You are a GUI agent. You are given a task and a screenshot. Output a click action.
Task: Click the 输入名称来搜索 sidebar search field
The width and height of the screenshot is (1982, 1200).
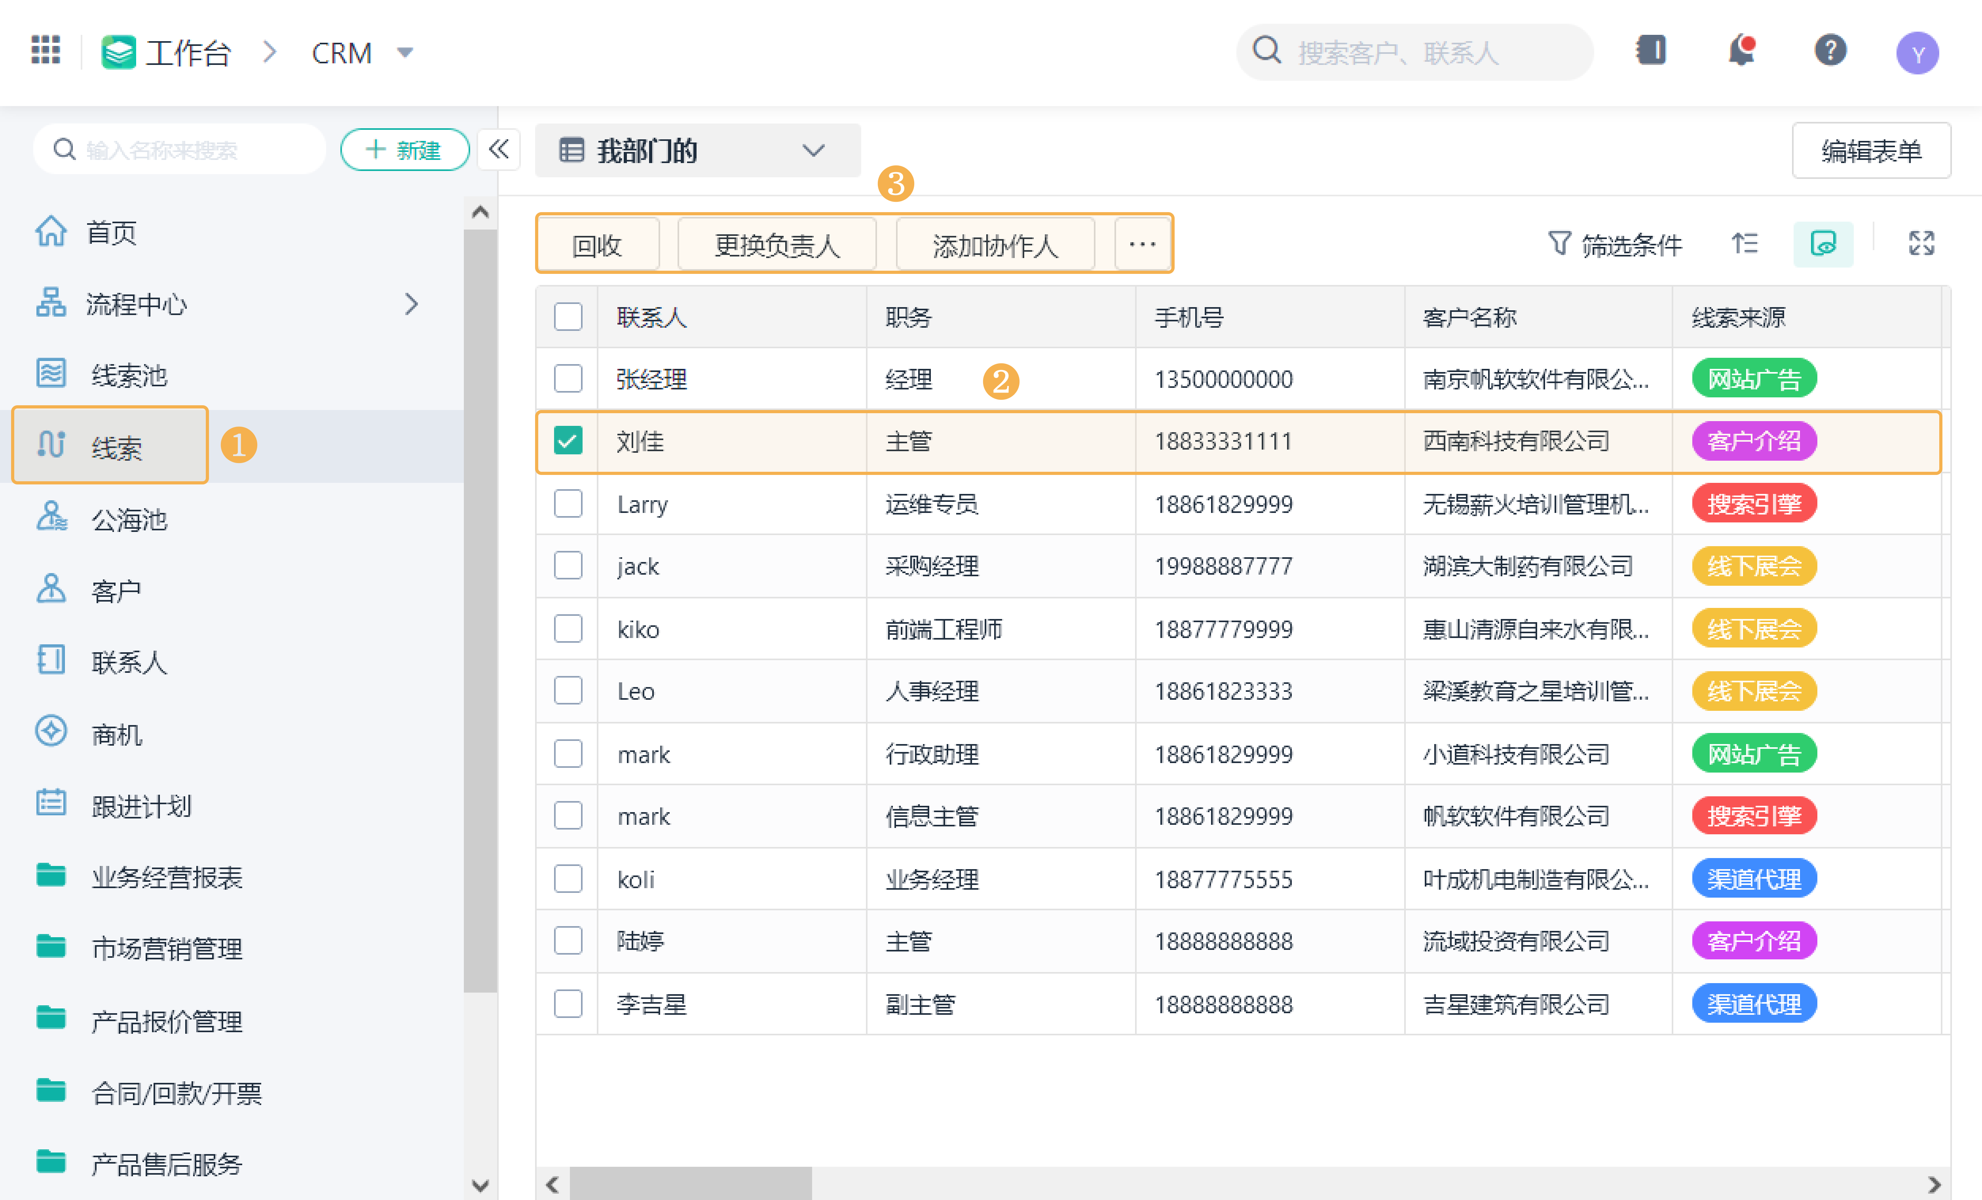tap(179, 150)
